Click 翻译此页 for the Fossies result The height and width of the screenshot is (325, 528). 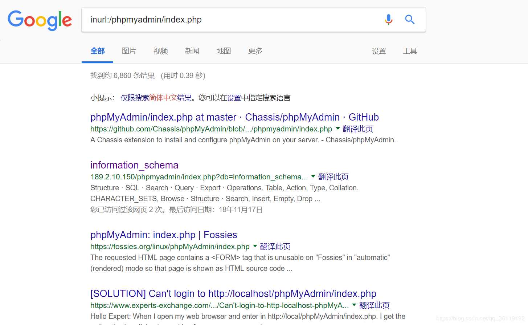coord(275,247)
